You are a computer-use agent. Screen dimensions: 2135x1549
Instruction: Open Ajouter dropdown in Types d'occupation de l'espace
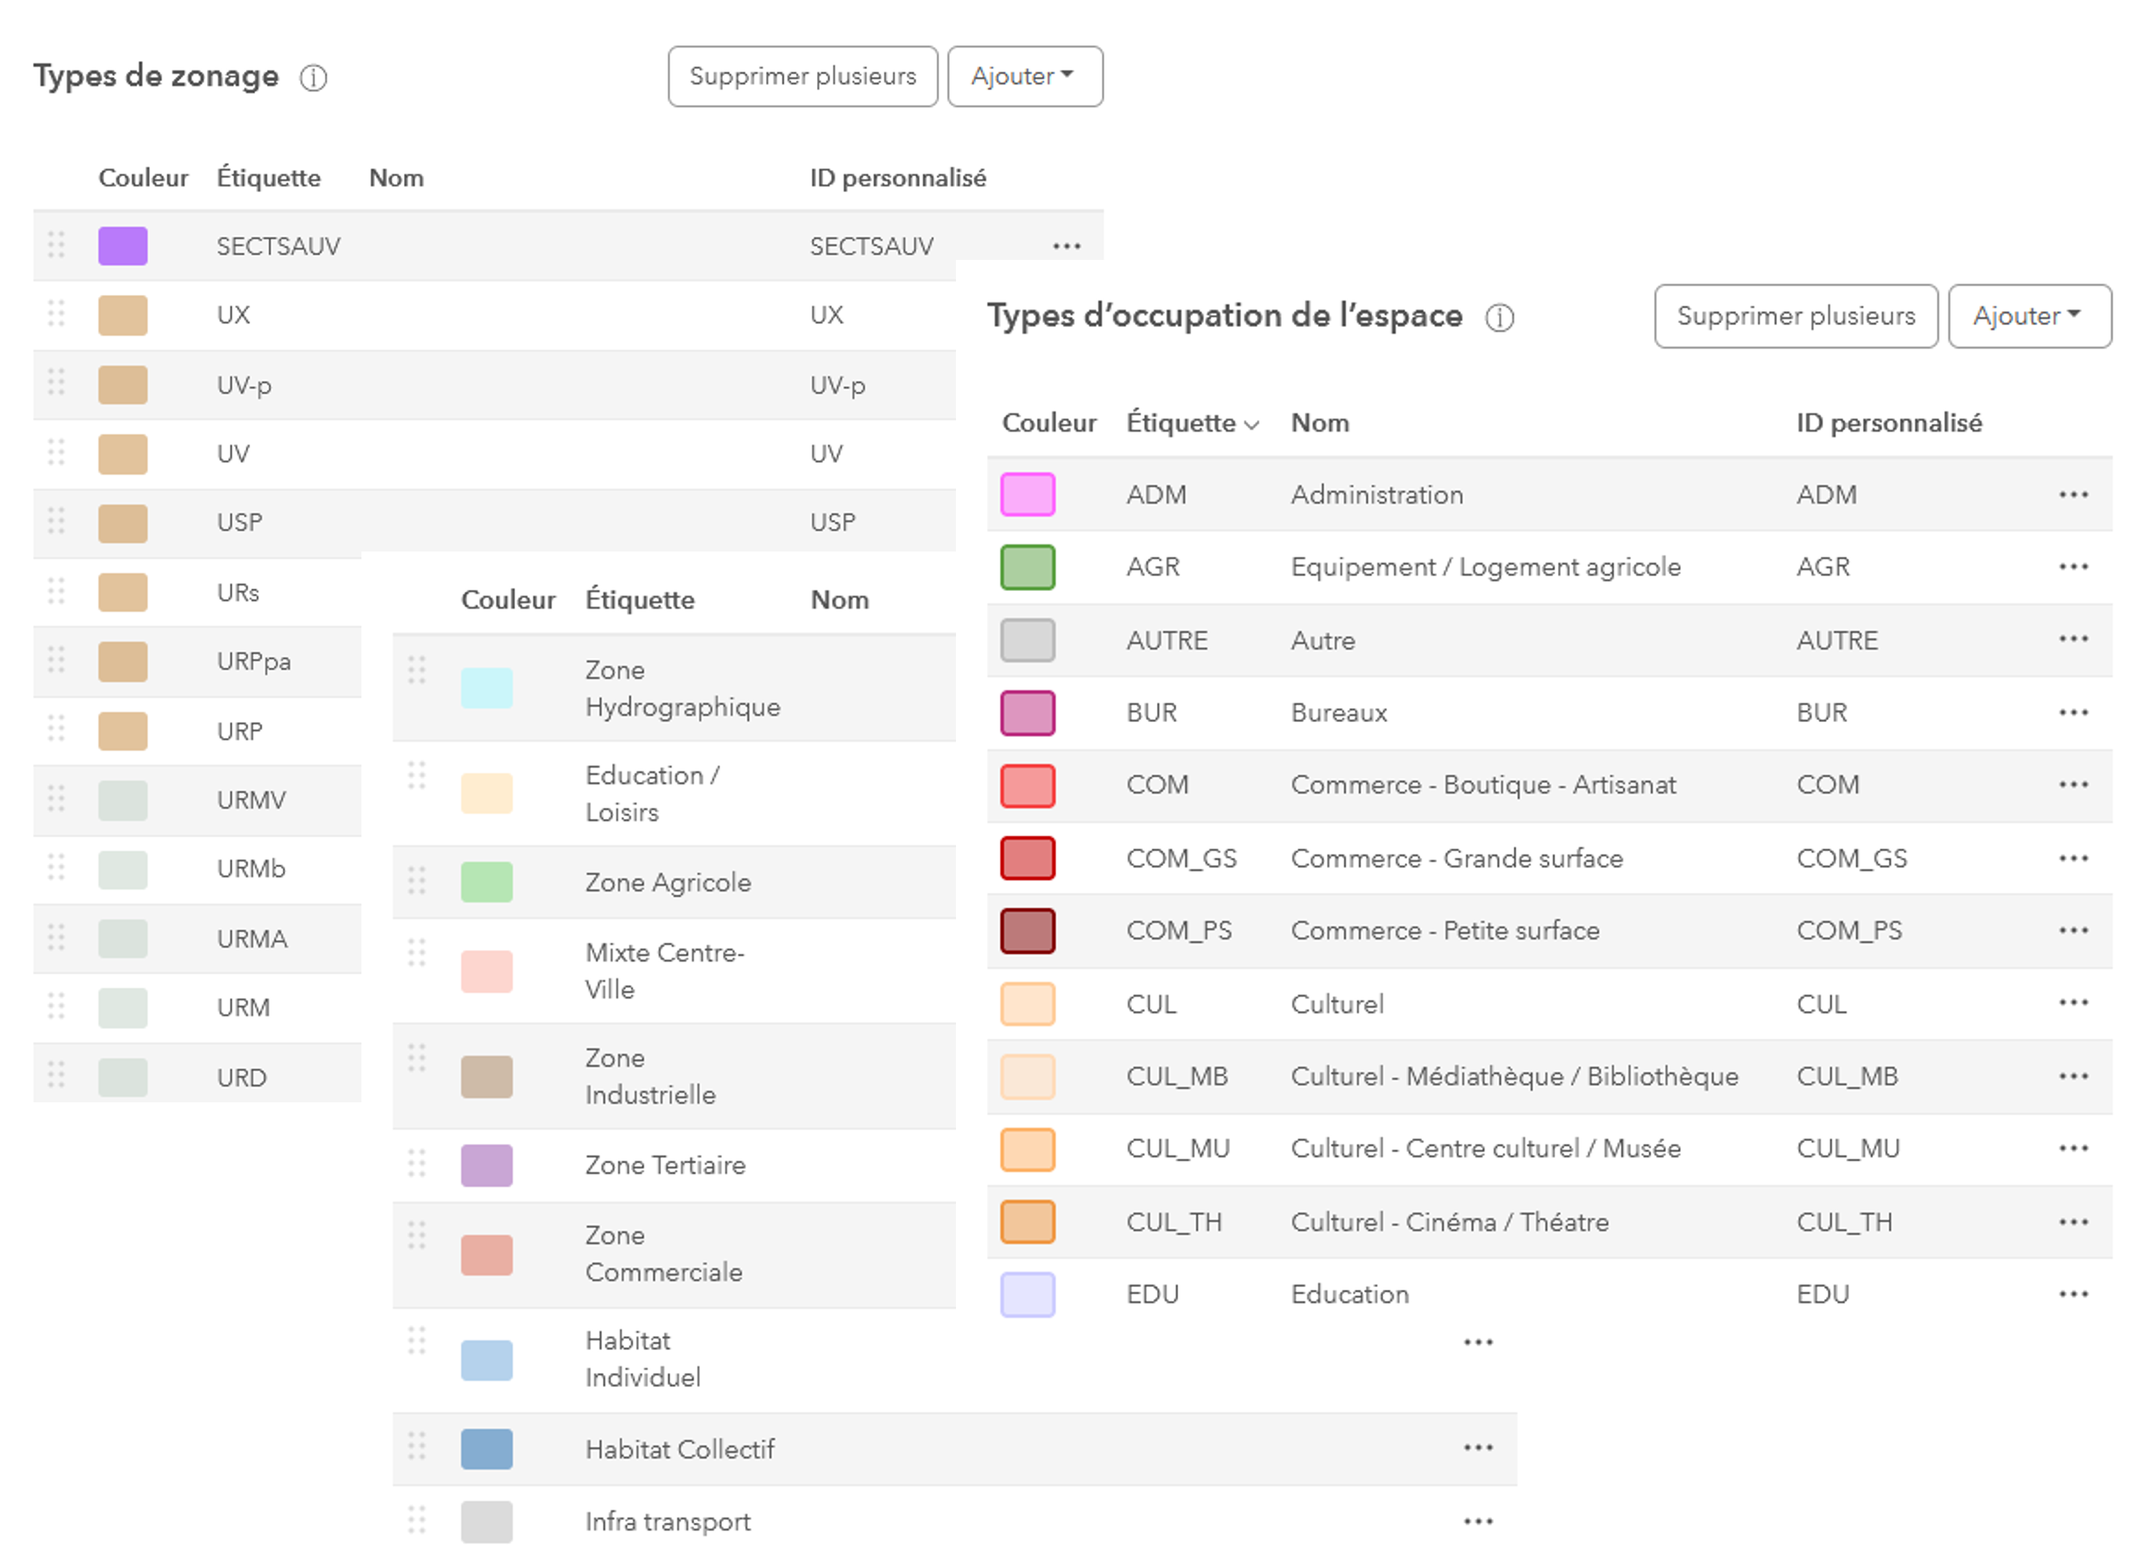[2030, 316]
